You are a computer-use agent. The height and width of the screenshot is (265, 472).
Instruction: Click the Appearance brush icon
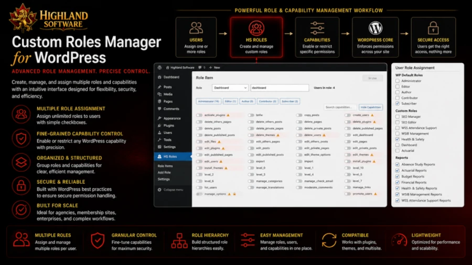[x=159, y=118]
